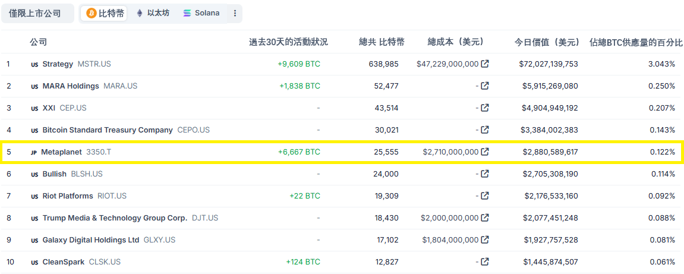Viewport: 684px width, 274px height.
Task: Open Trump Media & Technology Group Corp. link
Action: click(115, 218)
